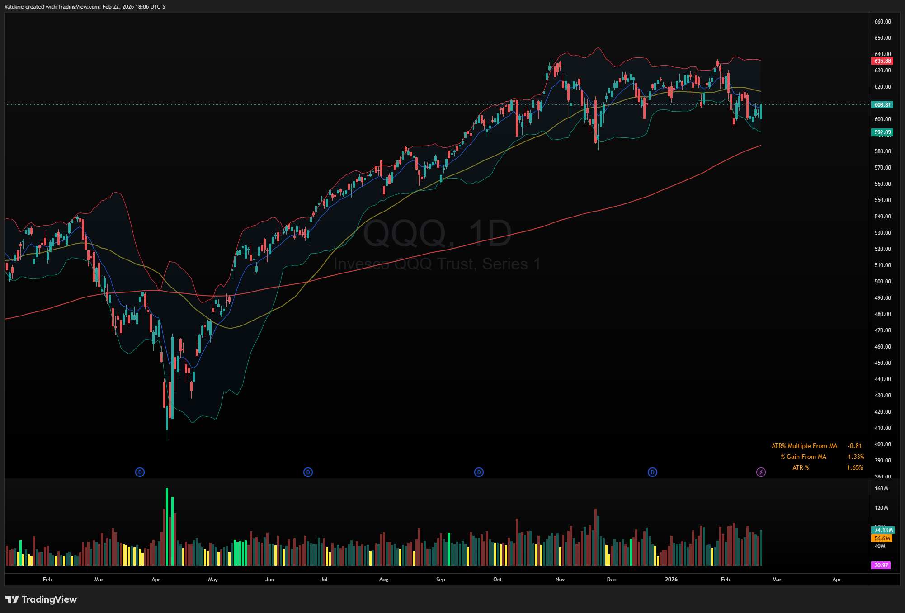Viewport: 905px width, 613px height.
Task: Click the dividend marker near late June
Action: click(x=308, y=472)
